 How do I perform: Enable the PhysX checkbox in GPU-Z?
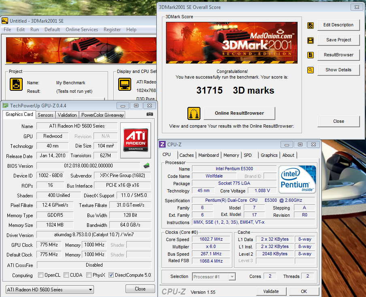tap(89, 275)
